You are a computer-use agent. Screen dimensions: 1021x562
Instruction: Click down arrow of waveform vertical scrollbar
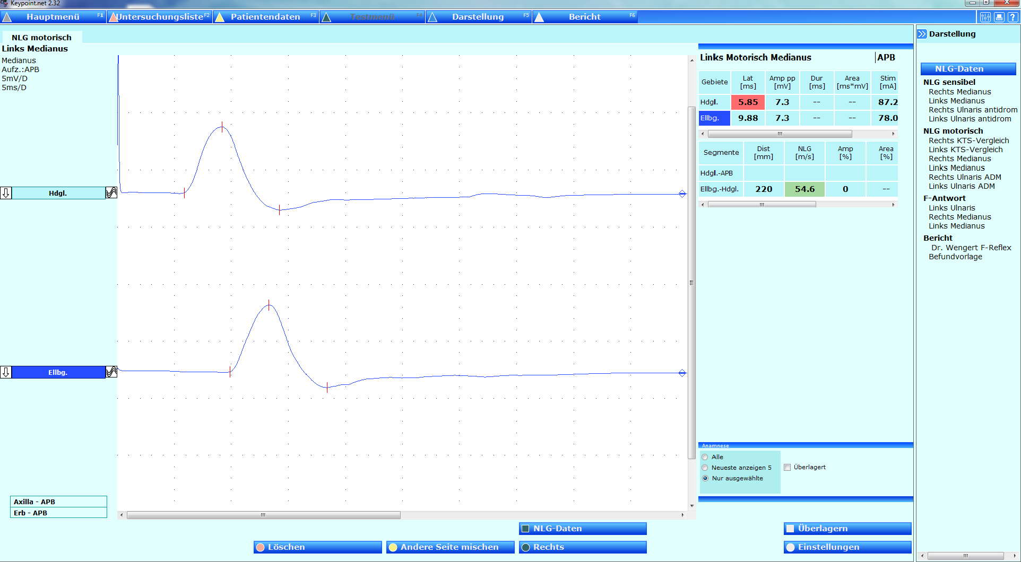click(x=691, y=506)
